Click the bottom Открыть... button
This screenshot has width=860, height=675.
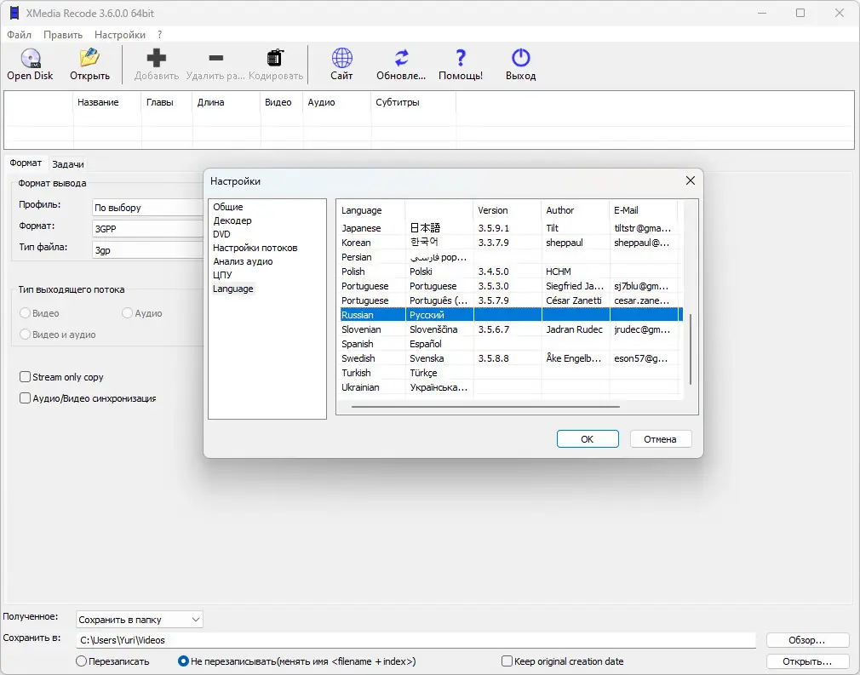(807, 662)
